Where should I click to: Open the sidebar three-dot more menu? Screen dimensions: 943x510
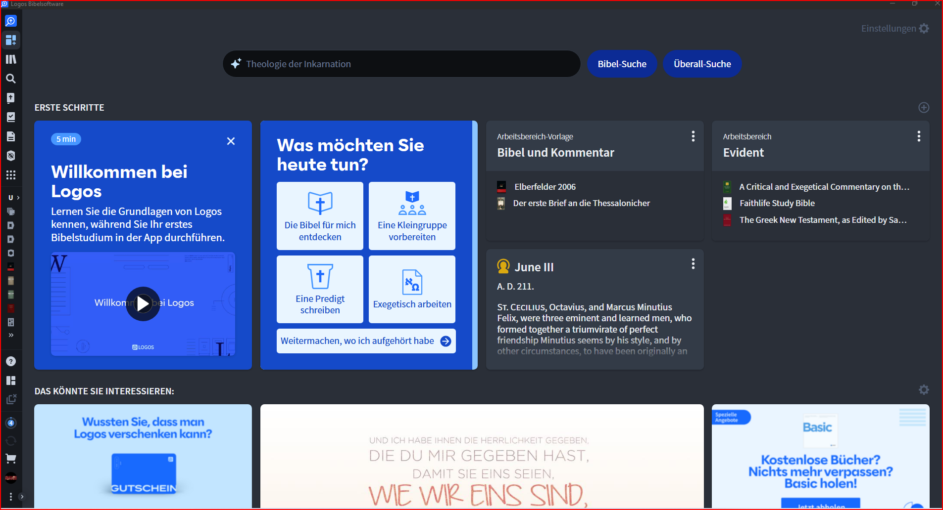click(10, 497)
